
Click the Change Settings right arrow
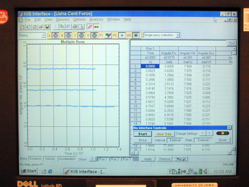click(x=210, y=133)
